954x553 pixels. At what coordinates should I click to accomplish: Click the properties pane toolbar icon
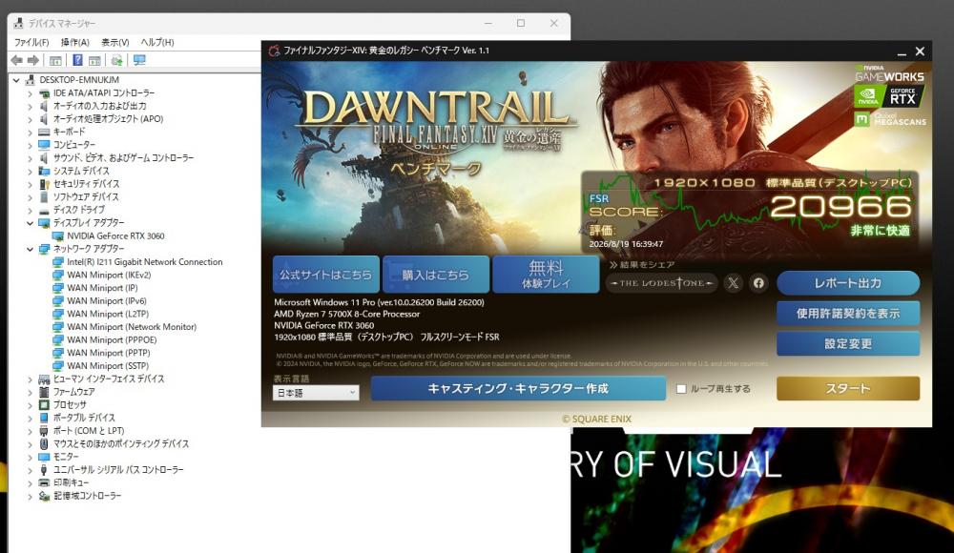(x=94, y=60)
